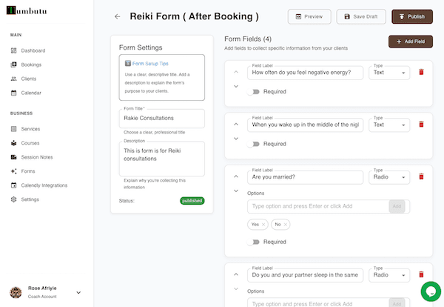The height and width of the screenshot is (307, 444).
Task: Edit 'How often do you feel negative energy?' label
Action: click(x=305, y=73)
